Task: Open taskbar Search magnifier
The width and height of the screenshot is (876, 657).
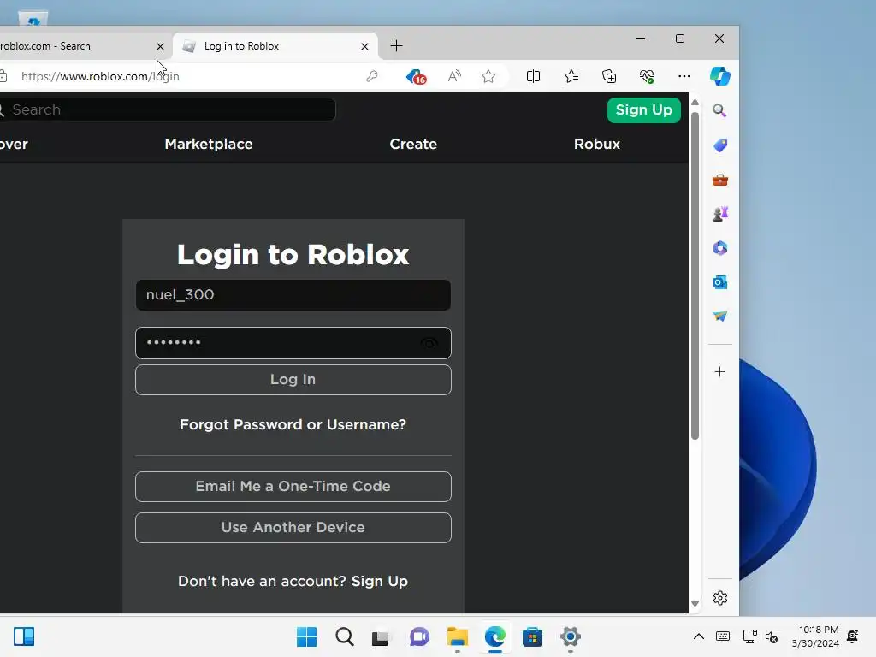Action: [345, 636]
